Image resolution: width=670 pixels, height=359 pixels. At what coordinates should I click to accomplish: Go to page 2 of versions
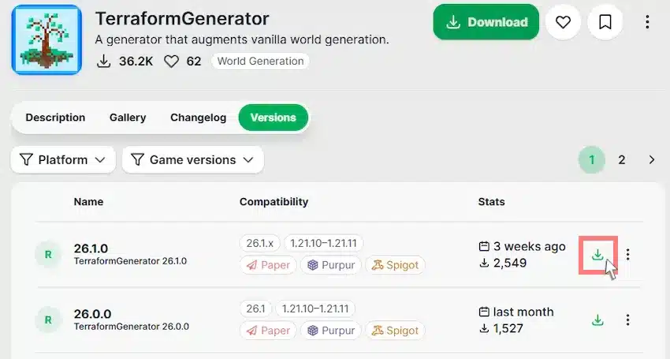tap(622, 160)
